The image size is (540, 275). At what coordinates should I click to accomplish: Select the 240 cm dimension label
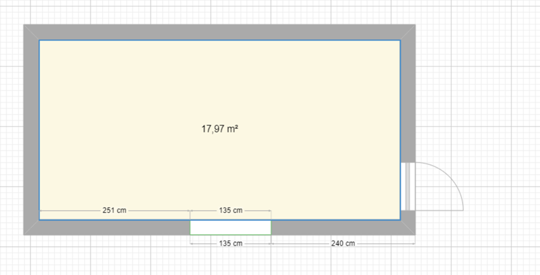(342, 243)
